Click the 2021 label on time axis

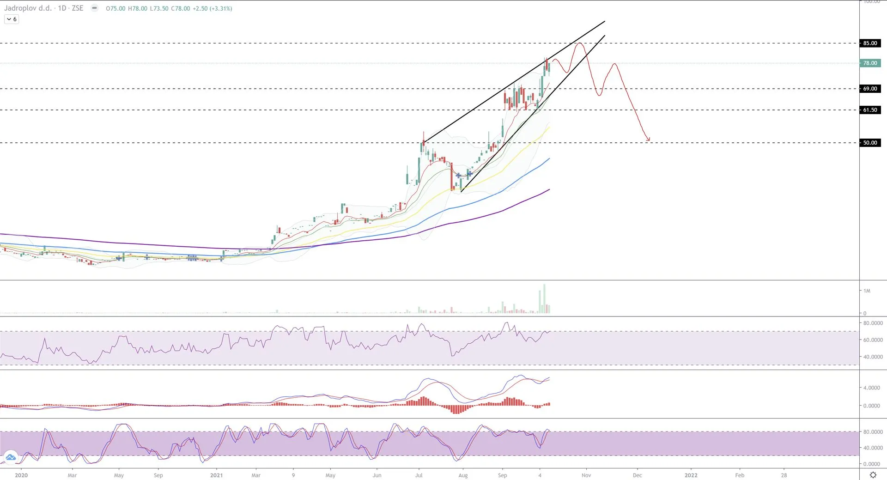pos(216,475)
